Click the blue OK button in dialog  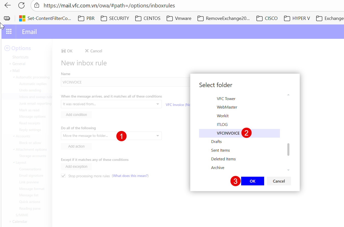coord(252,181)
